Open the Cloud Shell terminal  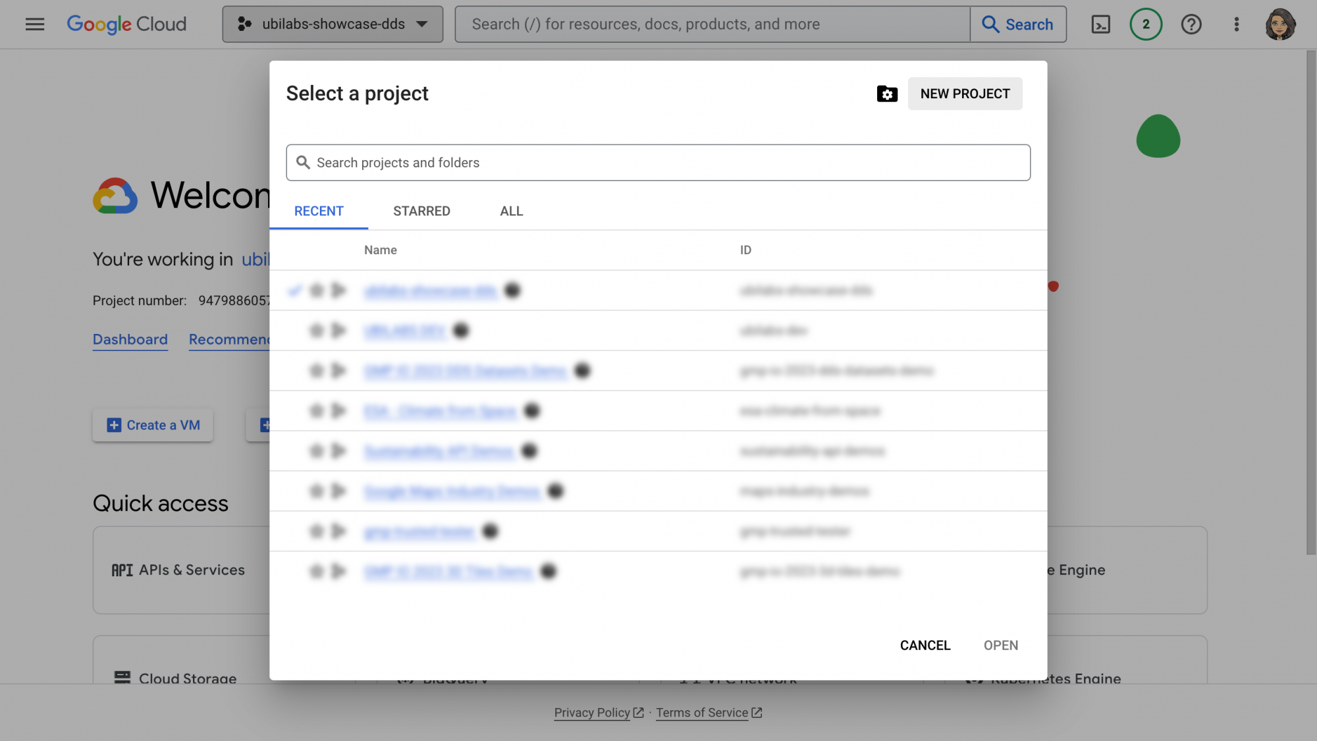tap(1100, 24)
